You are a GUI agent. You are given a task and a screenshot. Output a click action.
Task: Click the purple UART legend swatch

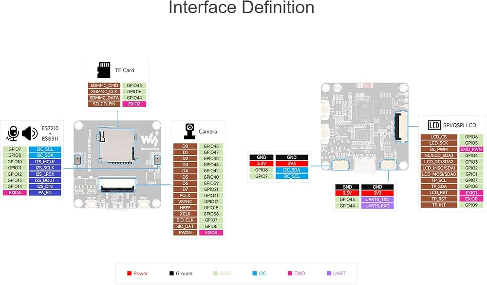click(329, 273)
